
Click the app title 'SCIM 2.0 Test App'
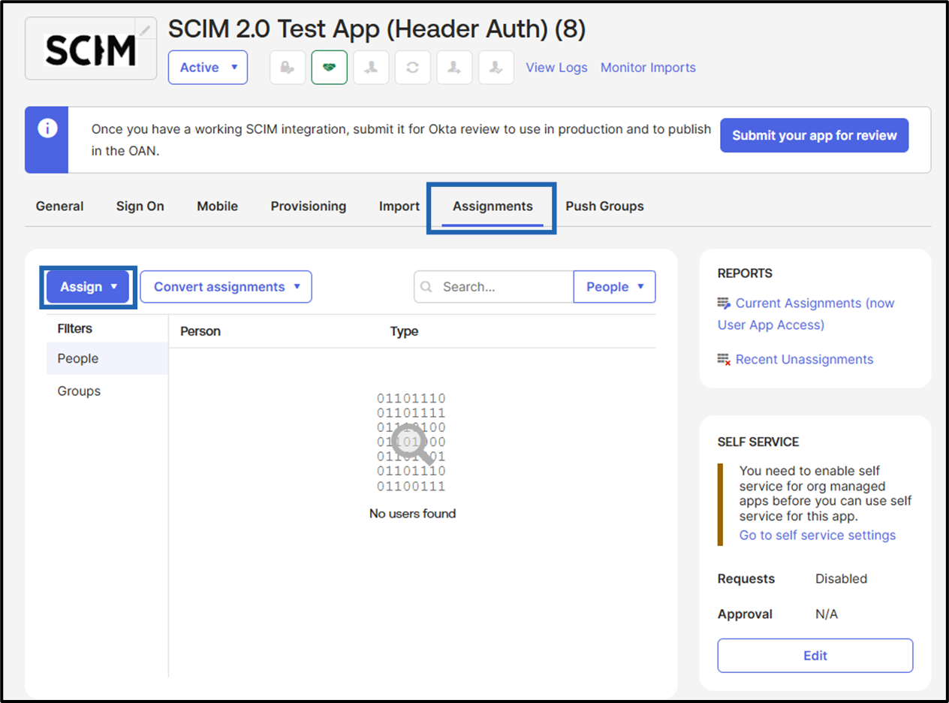pyautogui.click(x=377, y=29)
